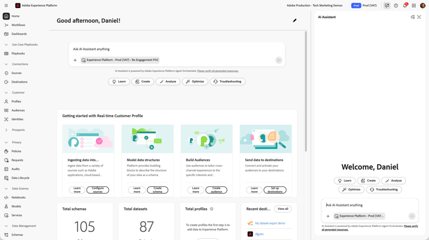Click the Profiles person icon

tap(6, 101)
